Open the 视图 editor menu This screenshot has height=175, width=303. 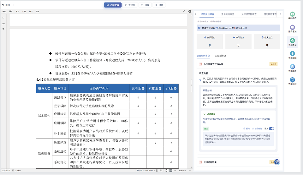[38, 12]
